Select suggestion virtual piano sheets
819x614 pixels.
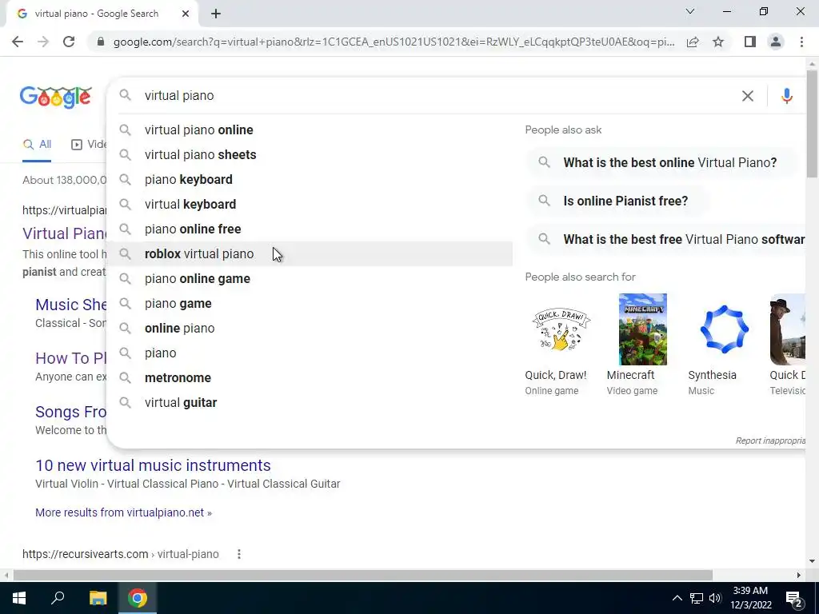coord(310,154)
